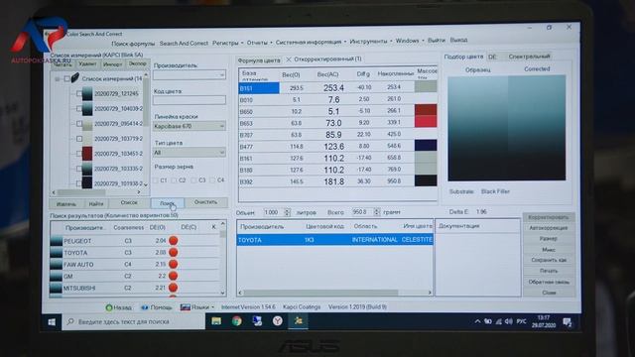This screenshot has width=635, height=357.
Task: Open the Инструменты menu
Action: pos(371,41)
